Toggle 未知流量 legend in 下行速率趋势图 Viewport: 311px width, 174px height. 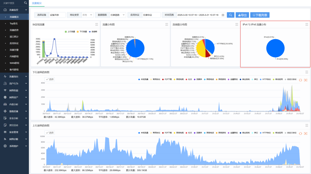click(143, 79)
